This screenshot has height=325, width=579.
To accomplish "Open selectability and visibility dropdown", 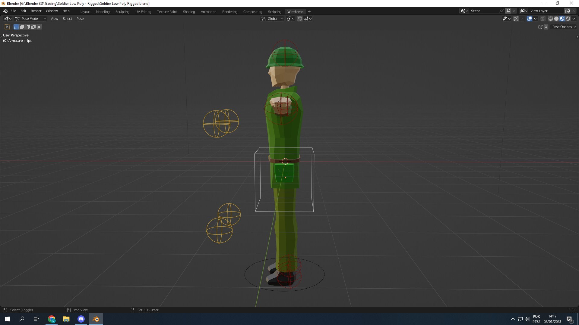I will (506, 19).
